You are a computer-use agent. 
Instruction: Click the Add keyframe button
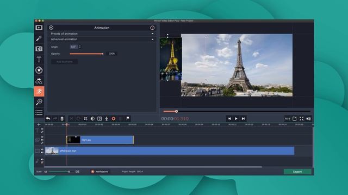point(65,62)
